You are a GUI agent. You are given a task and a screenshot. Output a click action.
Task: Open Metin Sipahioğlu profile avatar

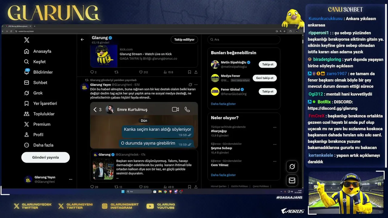coord(215,64)
